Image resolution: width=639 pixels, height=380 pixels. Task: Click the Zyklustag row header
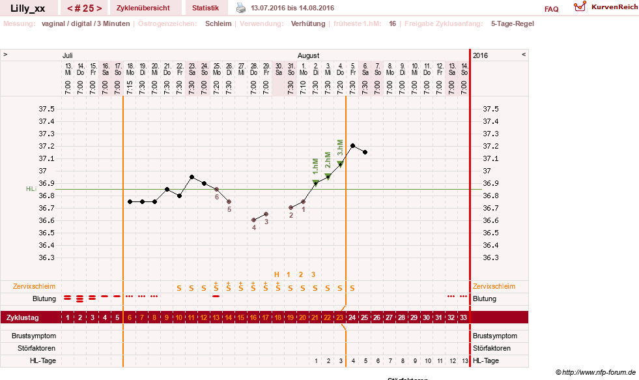point(22,317)
